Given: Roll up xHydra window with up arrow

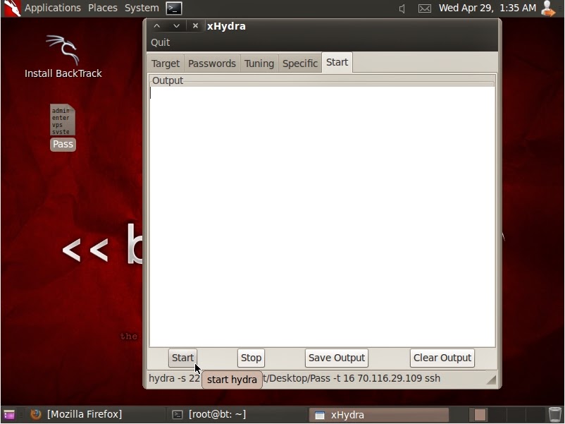Looking at the screenshot, I should click(156, 26).
